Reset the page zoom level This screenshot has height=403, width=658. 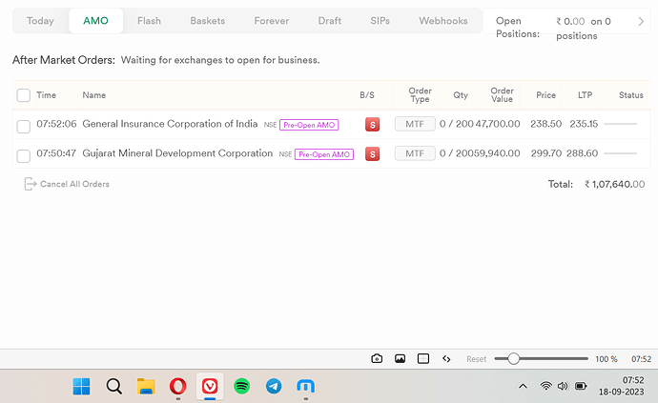476,359
